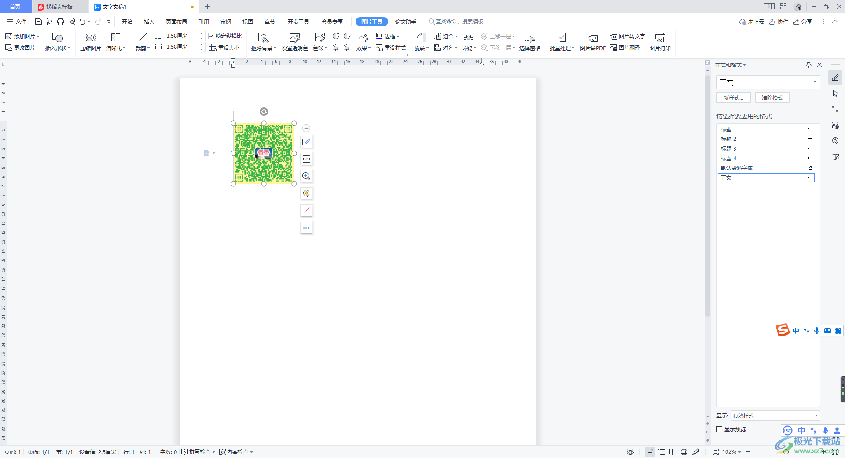The height and width of the screenshot is (458, 845).
Task: Switch to the 找稻壳模板 tab
Action: (59, 7)
